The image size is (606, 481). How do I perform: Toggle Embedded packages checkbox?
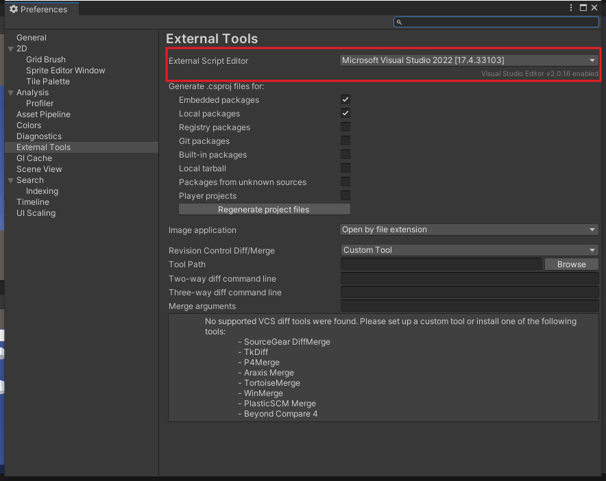point(345,99)
